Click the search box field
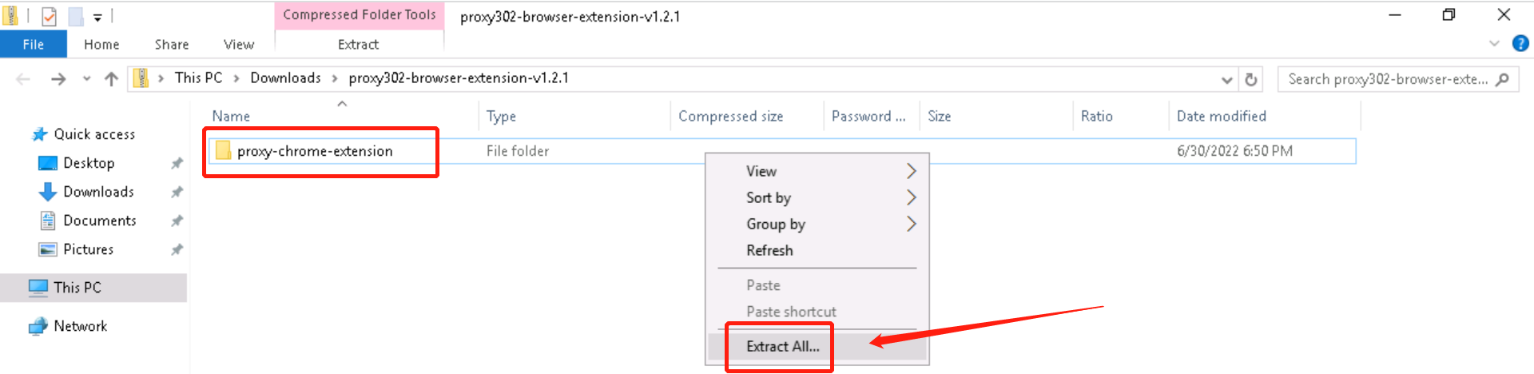 pos(1386,79)
